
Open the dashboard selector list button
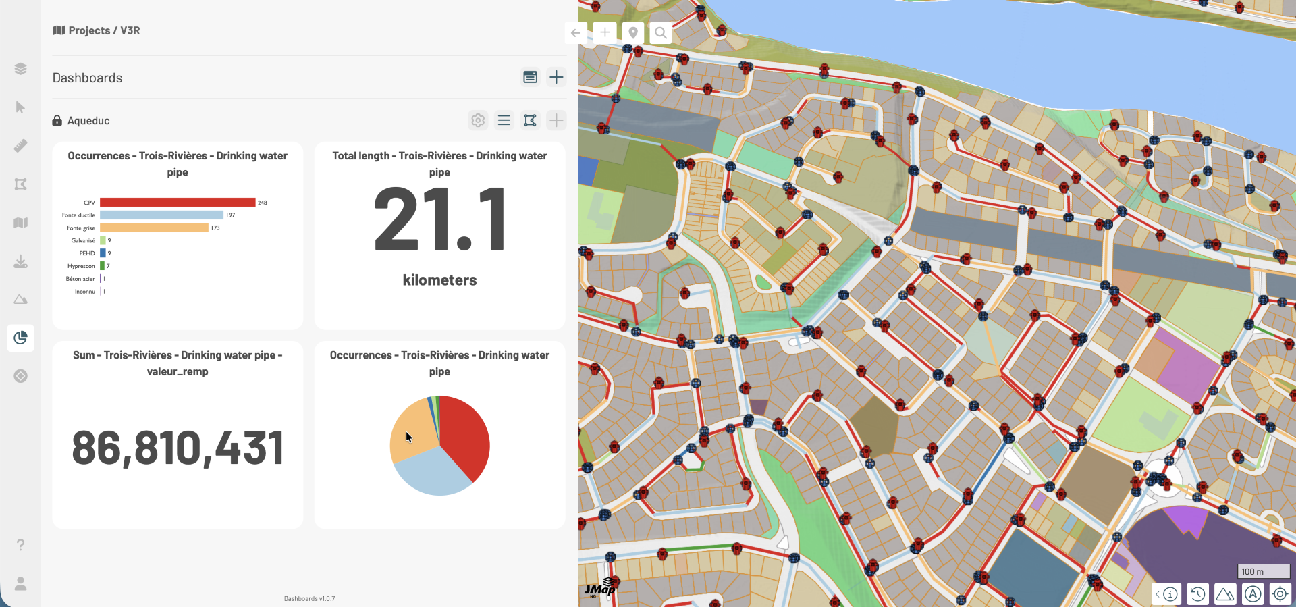click(x=530, y=77)
